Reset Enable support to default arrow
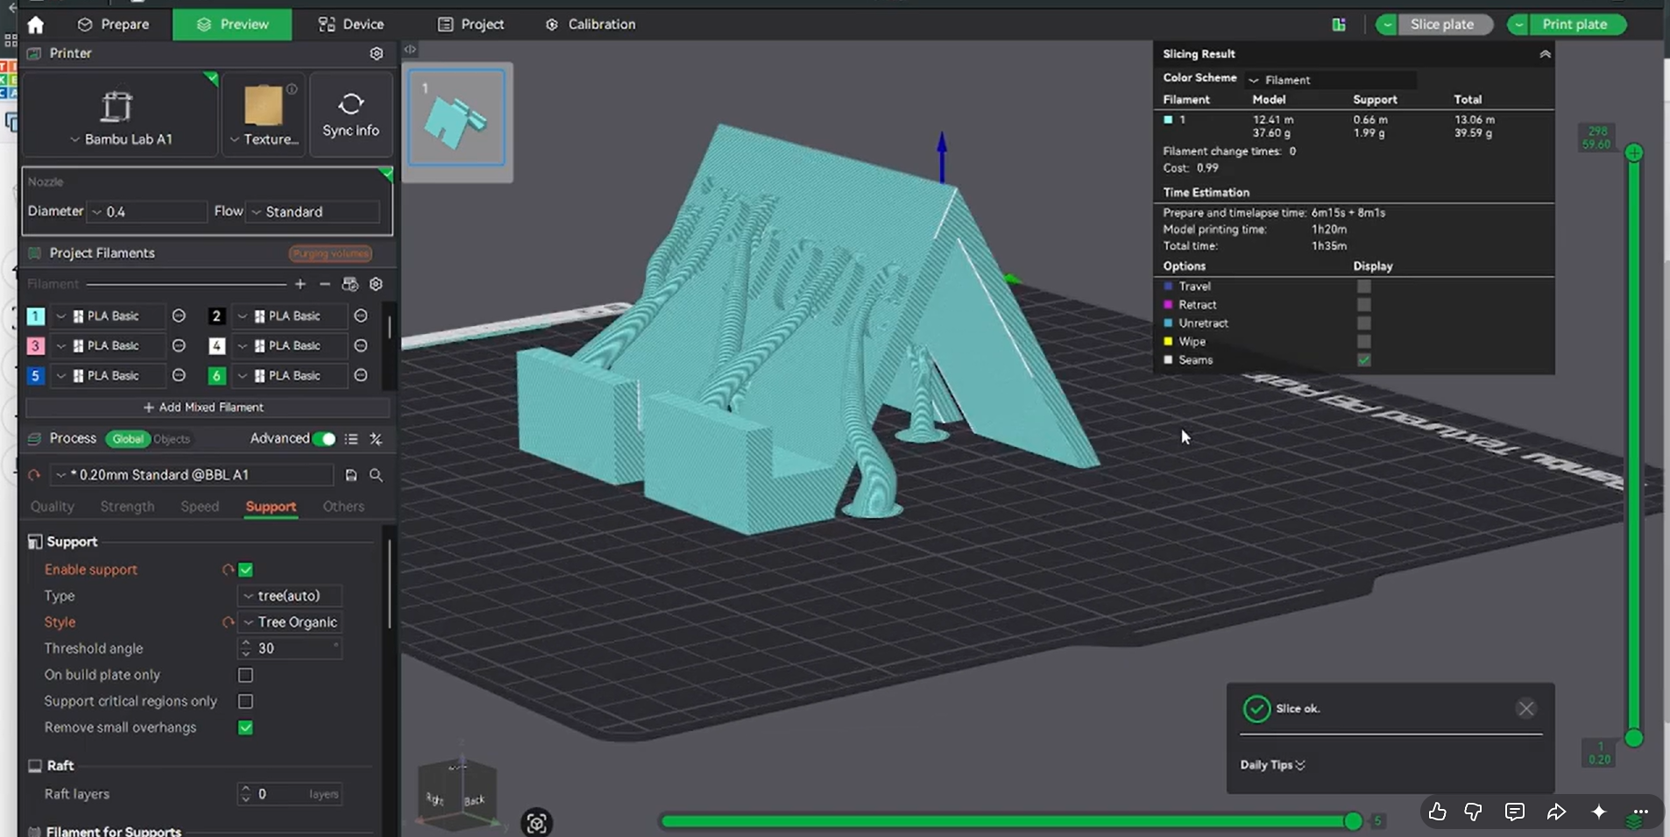This screenshot has width=1670, height=837. (228, 570)
